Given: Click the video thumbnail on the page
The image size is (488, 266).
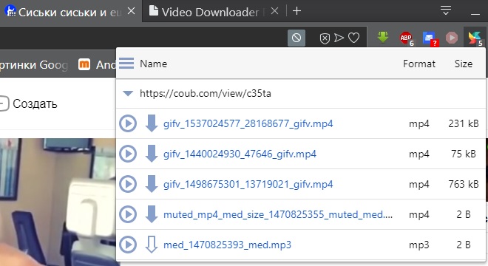Looking at the screenshot, I should pyautogui.click(x=58, y=202).
